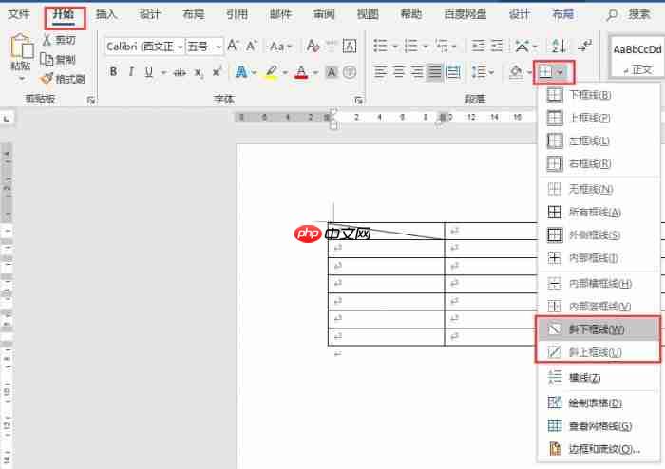Toggle strikethrough formatting
Screen dimensions: 665x469
(180, 72)
